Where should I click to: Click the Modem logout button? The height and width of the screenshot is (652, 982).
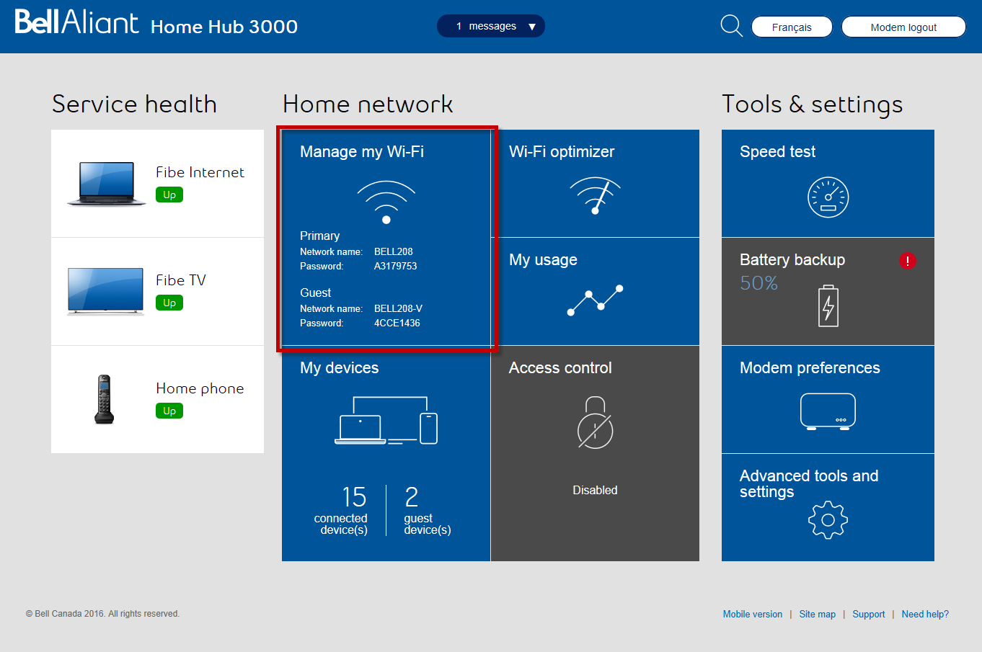click(x=903, y=27)
